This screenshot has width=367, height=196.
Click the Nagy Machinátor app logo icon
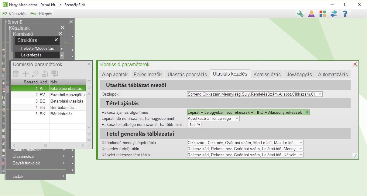click(x=5, y=5)
